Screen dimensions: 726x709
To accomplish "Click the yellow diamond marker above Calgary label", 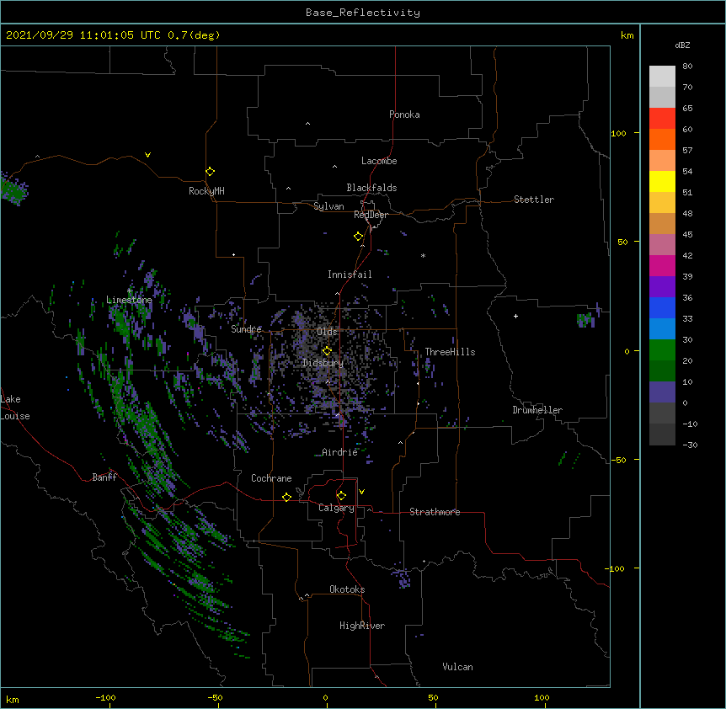I will click(x=341, y=496).
